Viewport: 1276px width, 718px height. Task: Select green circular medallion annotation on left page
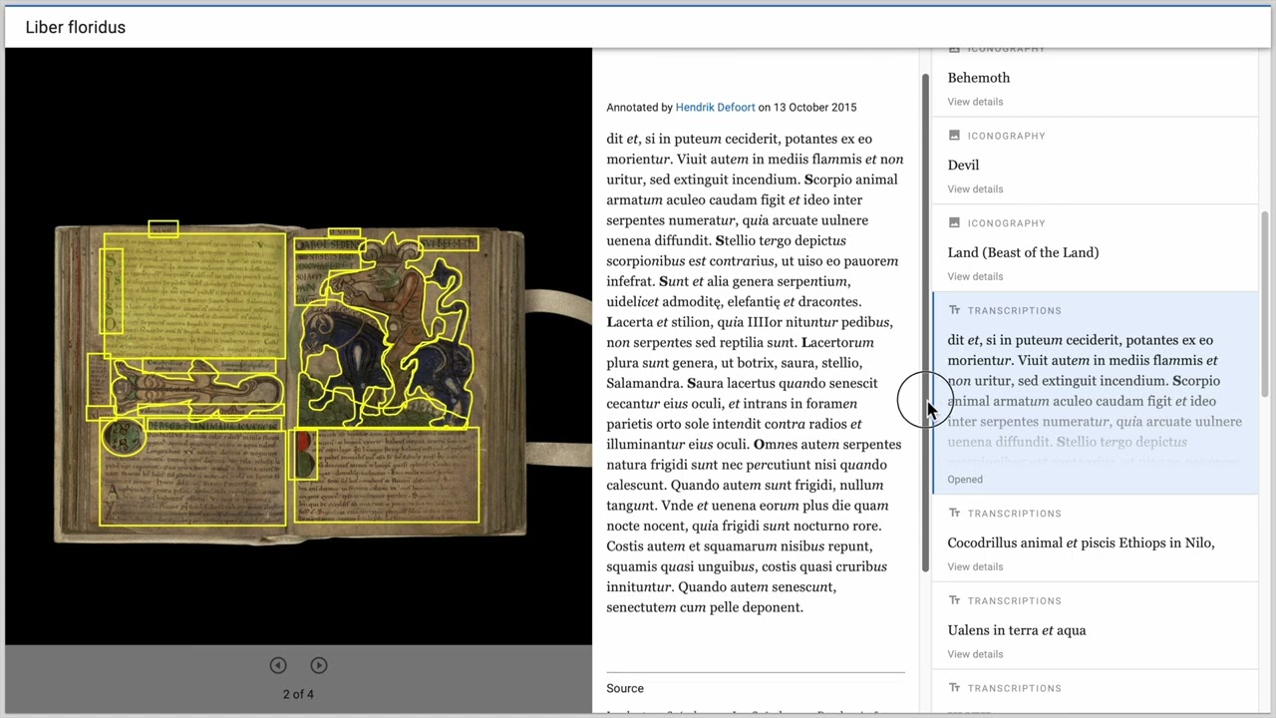coord(123,436)
